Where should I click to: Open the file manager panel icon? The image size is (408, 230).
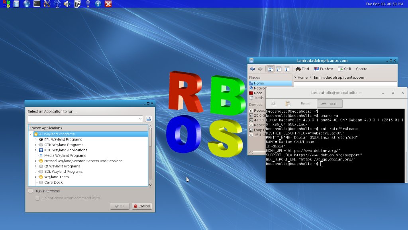point(16,4)
